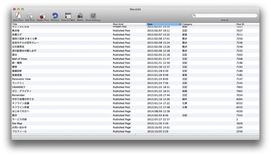Refresh the post list
This screenshot has width=271, height=156.
pos(55,16)
